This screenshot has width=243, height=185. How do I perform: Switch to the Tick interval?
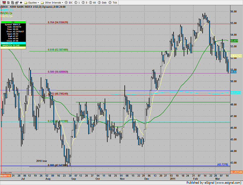click(113, 3)
